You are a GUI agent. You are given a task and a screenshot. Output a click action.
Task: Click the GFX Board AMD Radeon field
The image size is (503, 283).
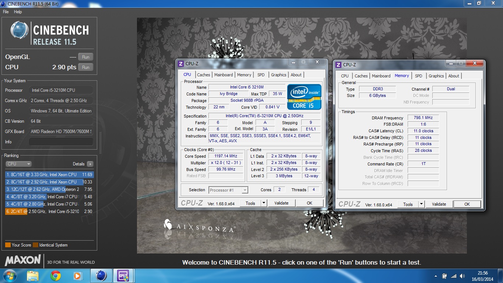61,132
